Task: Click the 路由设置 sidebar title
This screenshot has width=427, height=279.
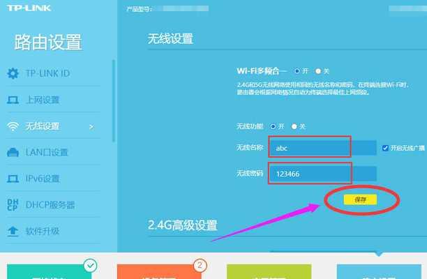Action: click(x=48, y=42)
